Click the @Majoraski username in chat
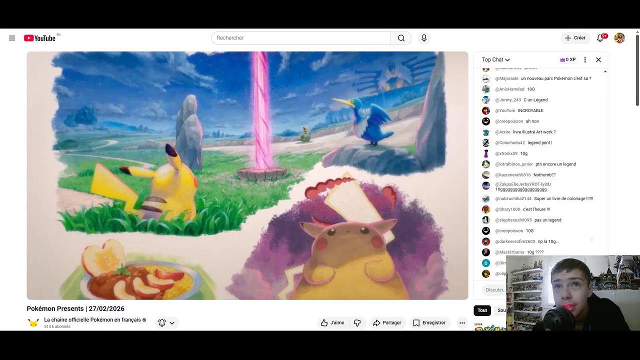This screenshot has height=360, width=640. point(507,78)
